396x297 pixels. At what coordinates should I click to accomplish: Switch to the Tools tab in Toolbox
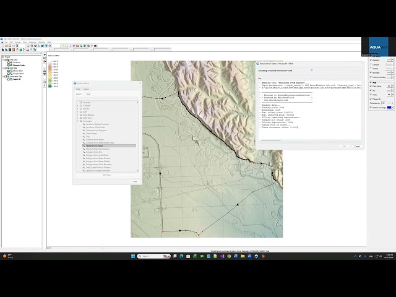click(78, 89)
